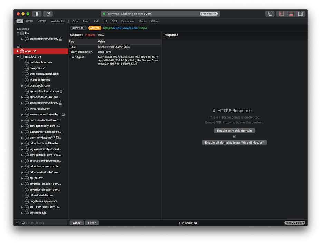Toggle the bottom panel layout icon
321x244 pixels.
[x=291, y=14]
